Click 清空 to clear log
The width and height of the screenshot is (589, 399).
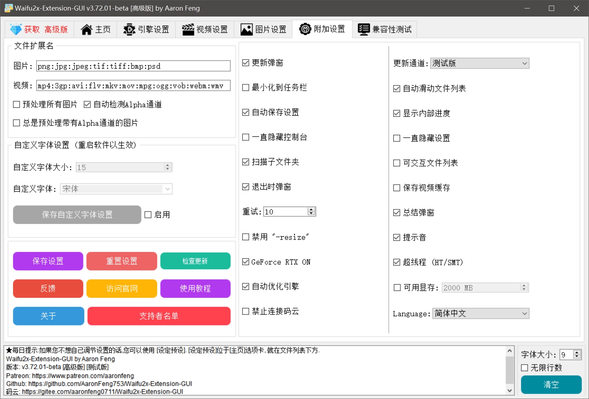(551, 385)
